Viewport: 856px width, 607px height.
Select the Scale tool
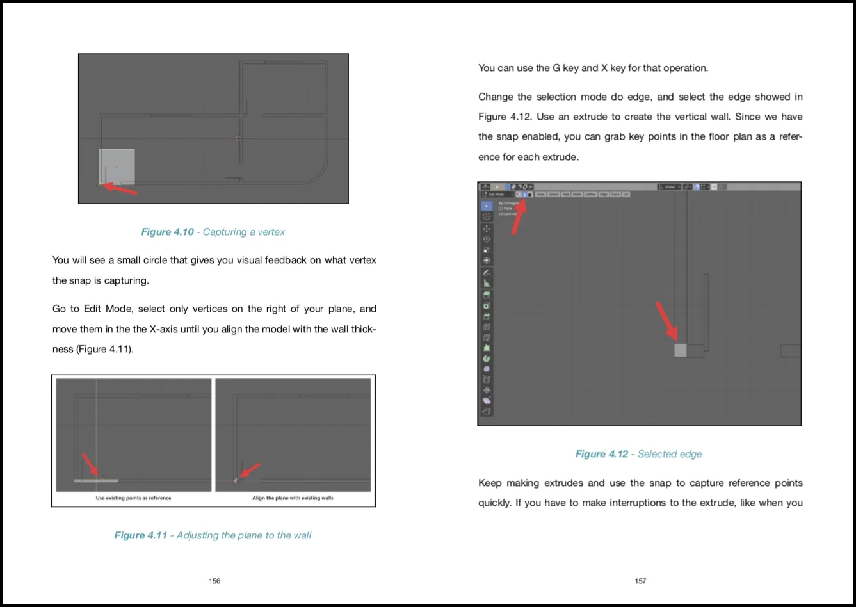(487, 250)
